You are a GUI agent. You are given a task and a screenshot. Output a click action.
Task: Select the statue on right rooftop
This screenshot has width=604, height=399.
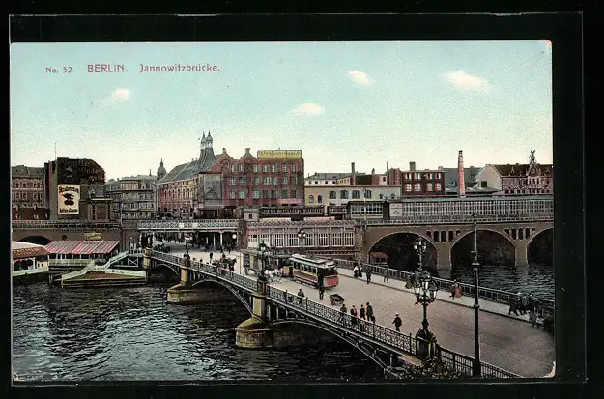pos(532,156)
